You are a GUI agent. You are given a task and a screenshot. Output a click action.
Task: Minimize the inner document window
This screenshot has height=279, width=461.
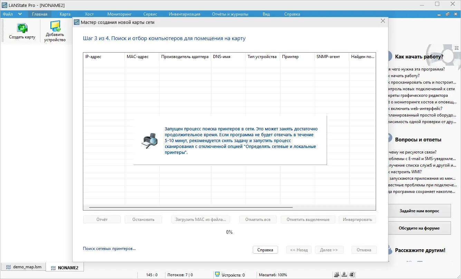(439, 14)
